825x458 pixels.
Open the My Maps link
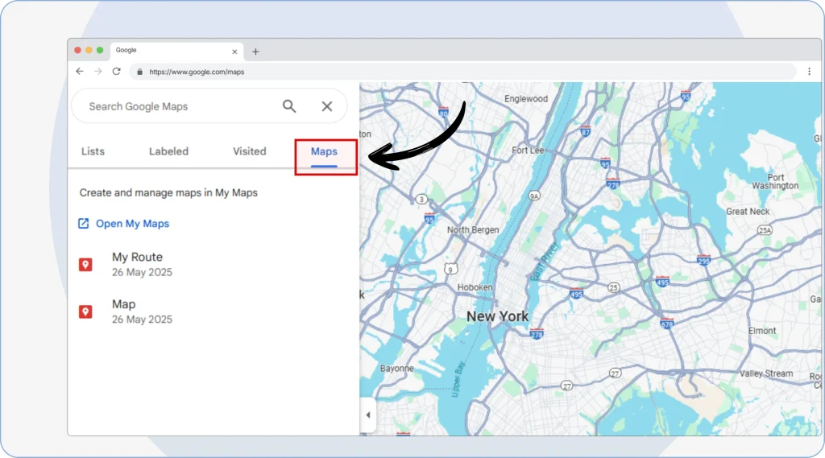133,224
